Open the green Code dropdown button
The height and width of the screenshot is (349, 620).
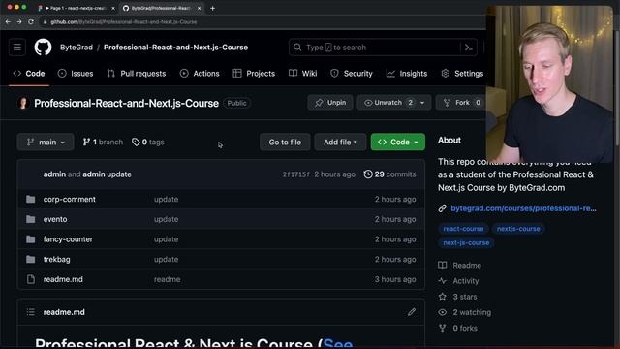(398, 143)
